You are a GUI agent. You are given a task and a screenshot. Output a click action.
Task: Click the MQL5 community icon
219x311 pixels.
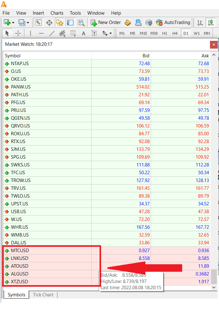click(138, 23)
